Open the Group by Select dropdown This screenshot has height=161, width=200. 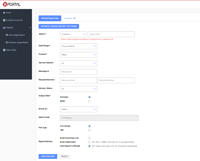79,109
